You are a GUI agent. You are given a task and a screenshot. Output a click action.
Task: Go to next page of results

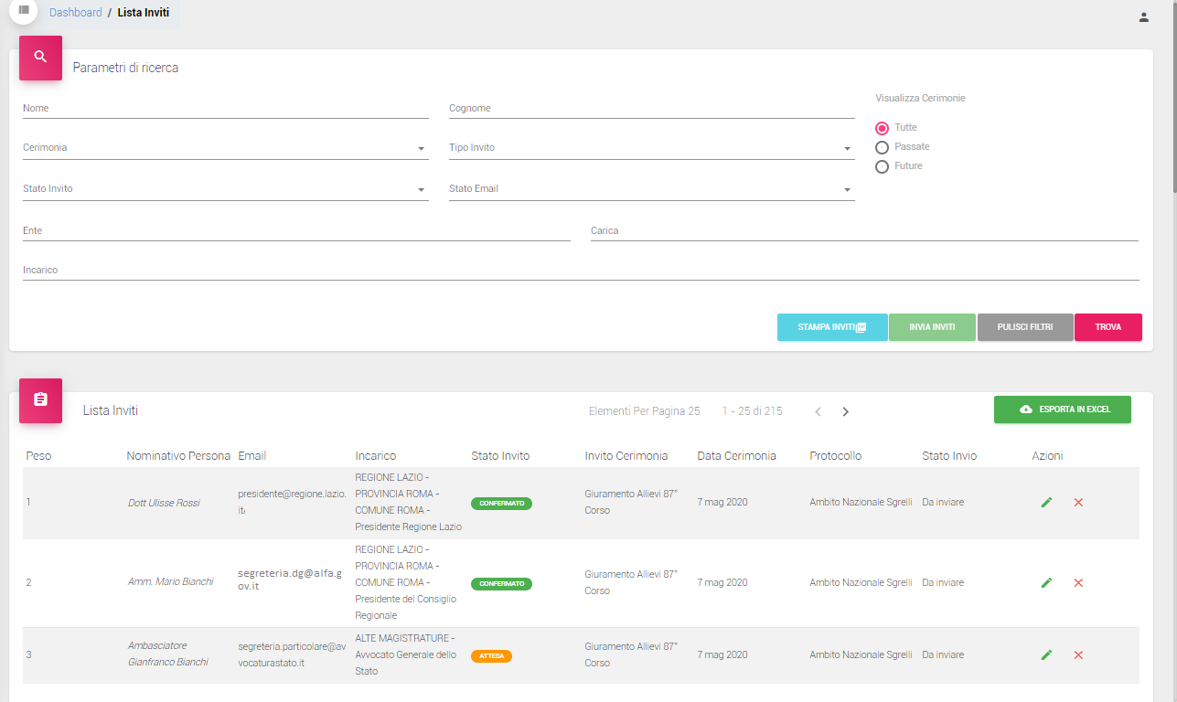(845, 411)
